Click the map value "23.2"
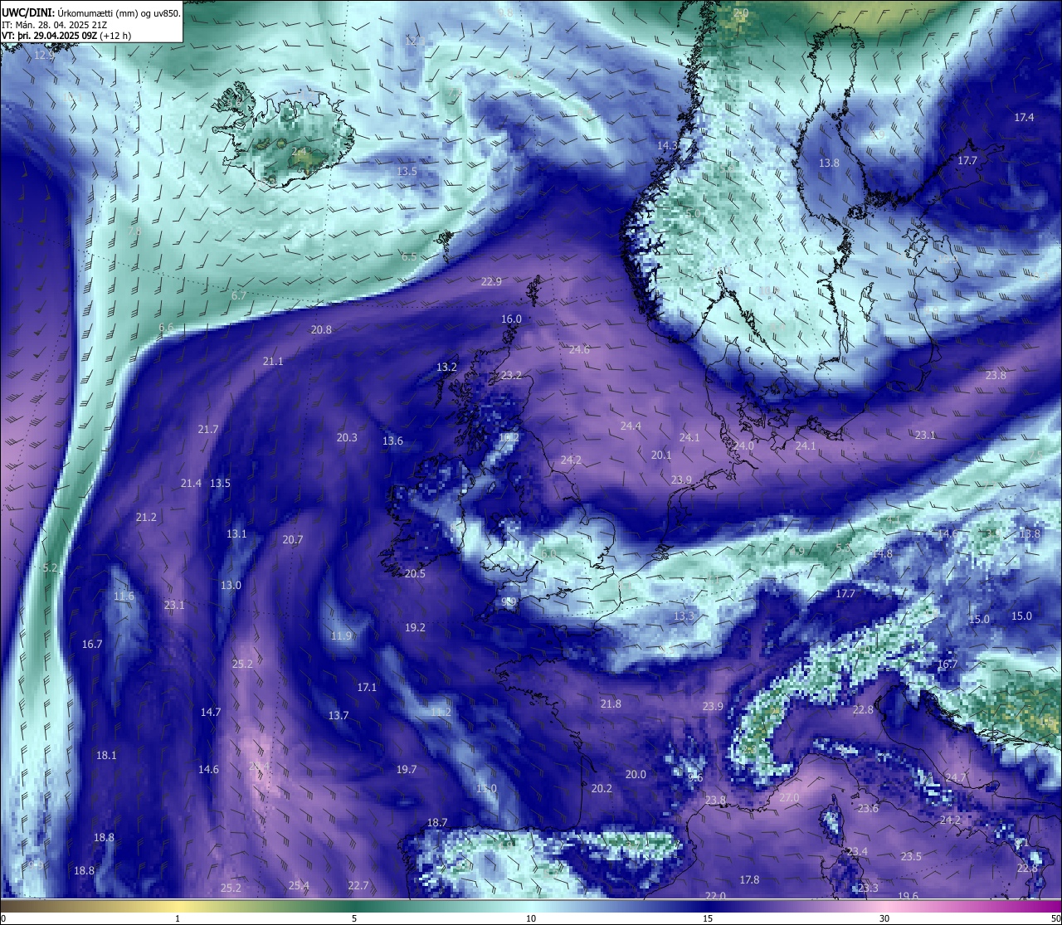This screenshot has width=1062, height=925. (x=511, y=376)
